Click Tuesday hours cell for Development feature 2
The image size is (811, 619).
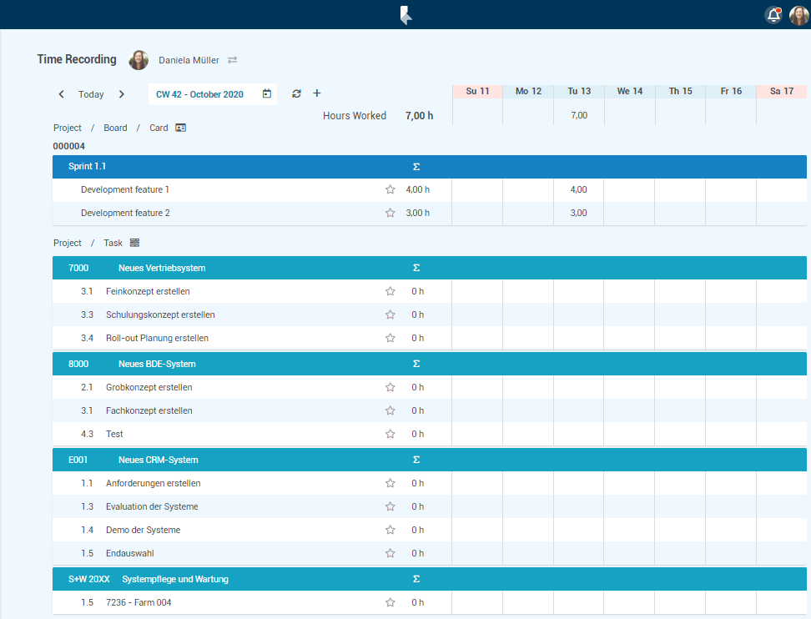(x=578, y=213)
